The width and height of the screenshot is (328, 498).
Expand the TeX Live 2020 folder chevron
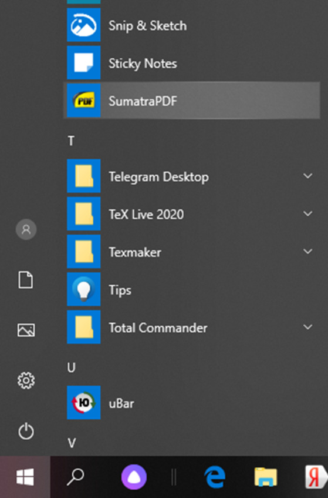tap(307, 214)
